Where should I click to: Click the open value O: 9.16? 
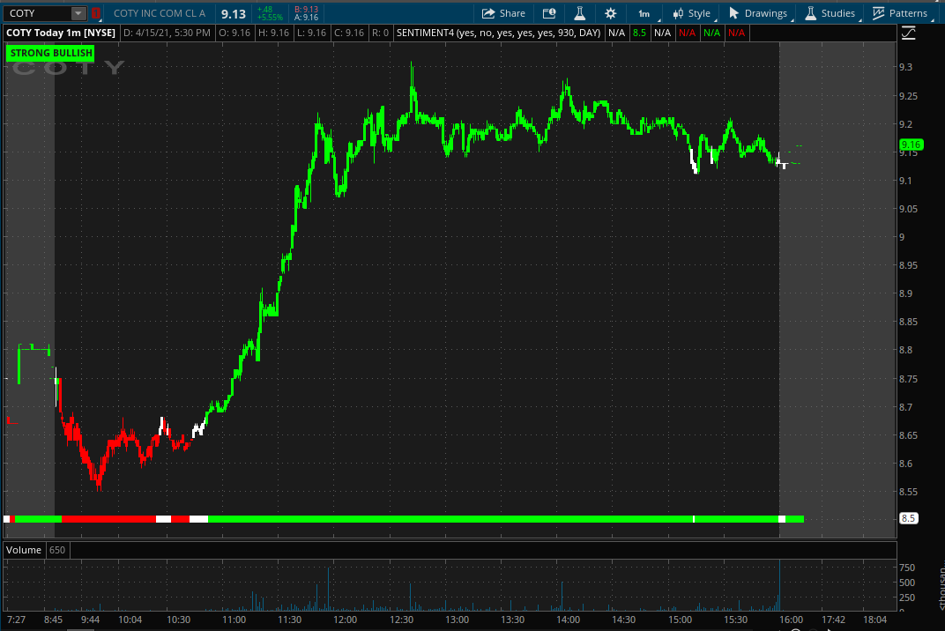234,33
